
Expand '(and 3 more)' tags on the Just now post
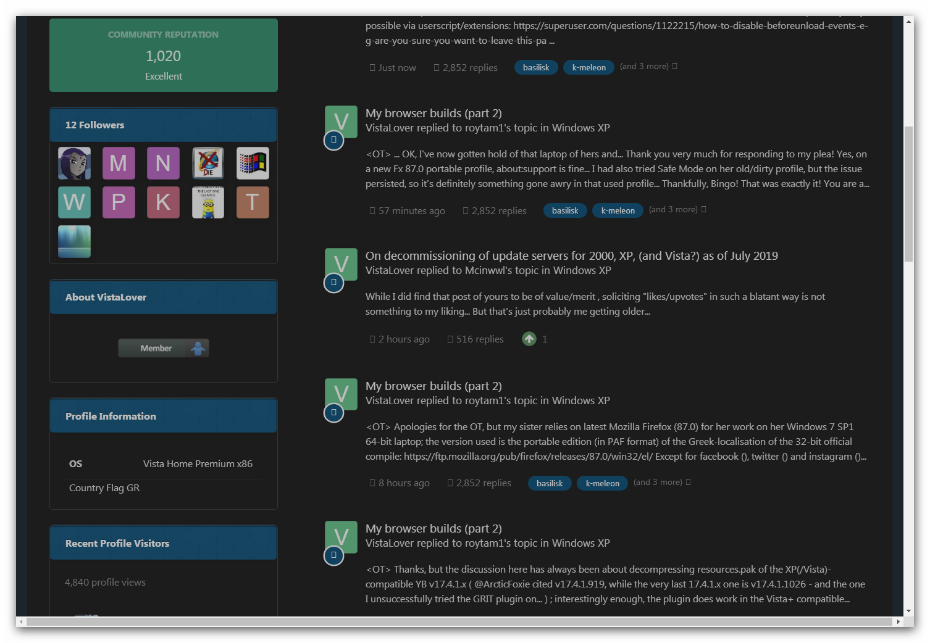(x=648, y=67)
